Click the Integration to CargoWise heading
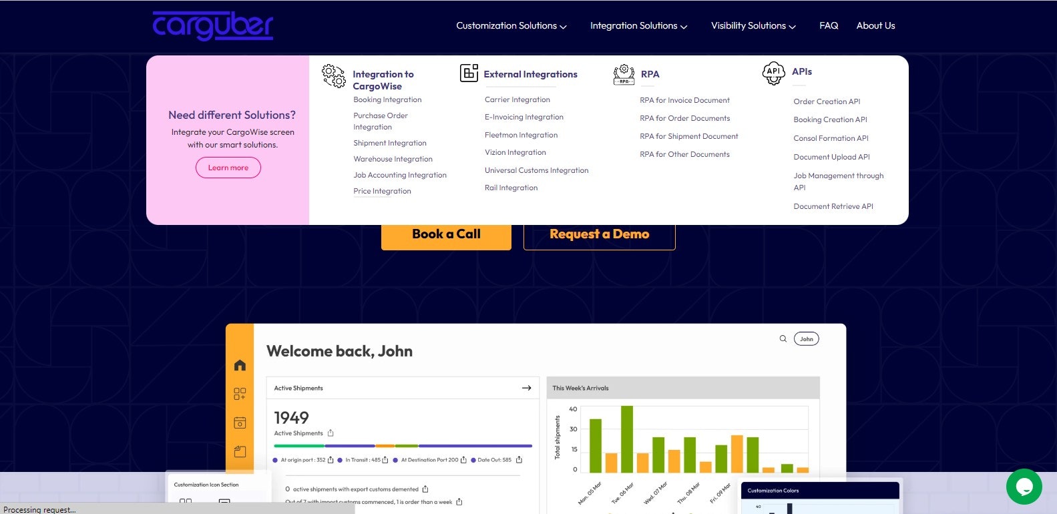The height and width of the screenshot is (514, 1057). click(x=383, y=80)
